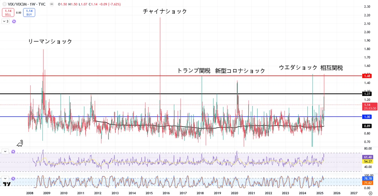Click the yellow 54.27 RSI average label
378x196 pixels.
(367, 161)
